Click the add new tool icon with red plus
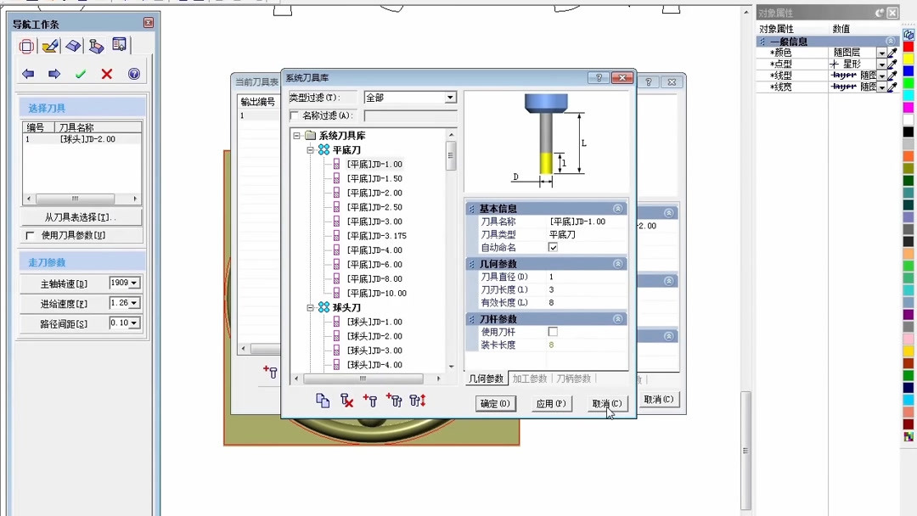Screen dimensions: 917x516 (370, 400)
